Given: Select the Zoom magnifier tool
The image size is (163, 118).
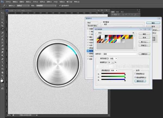Looking at the screenshot, I should tap(2, 76).
